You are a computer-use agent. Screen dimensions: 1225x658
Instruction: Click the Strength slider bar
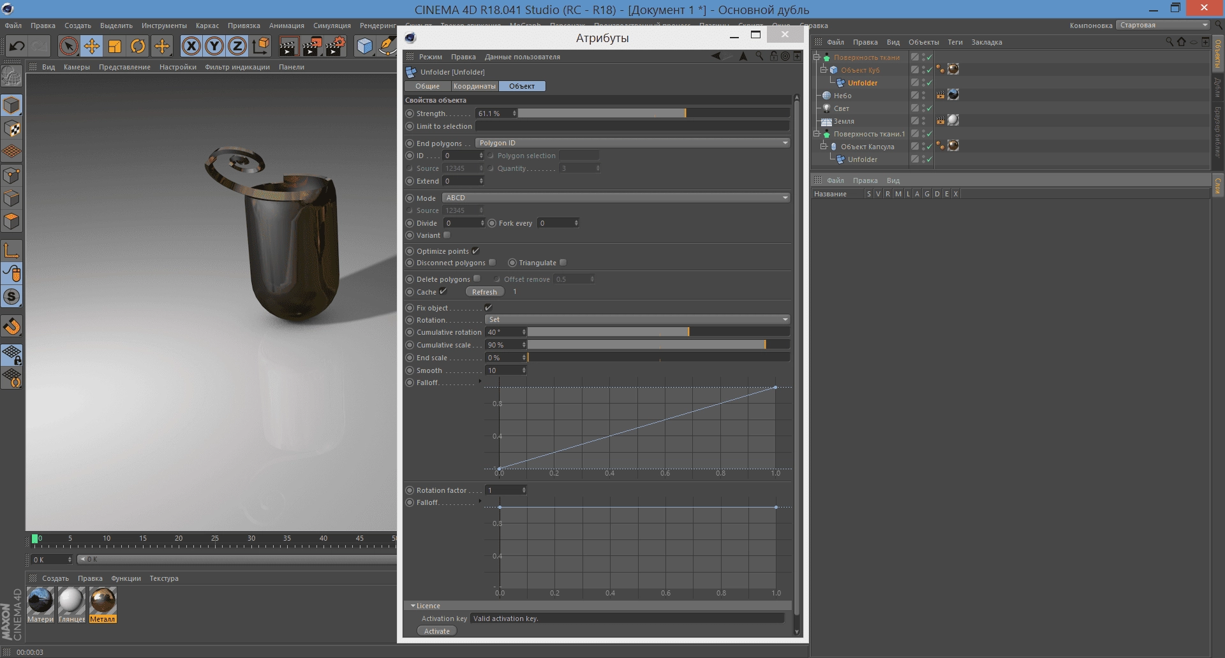click(655, 113)
